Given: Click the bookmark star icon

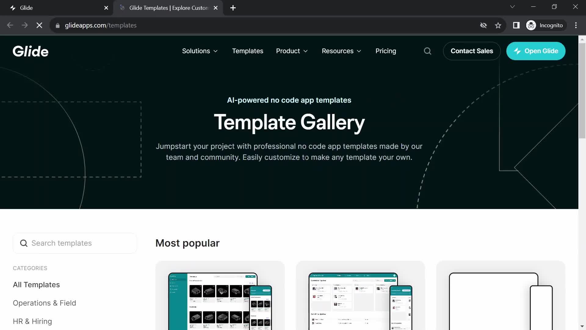Looking at the screenshot, I should [498, 25].
